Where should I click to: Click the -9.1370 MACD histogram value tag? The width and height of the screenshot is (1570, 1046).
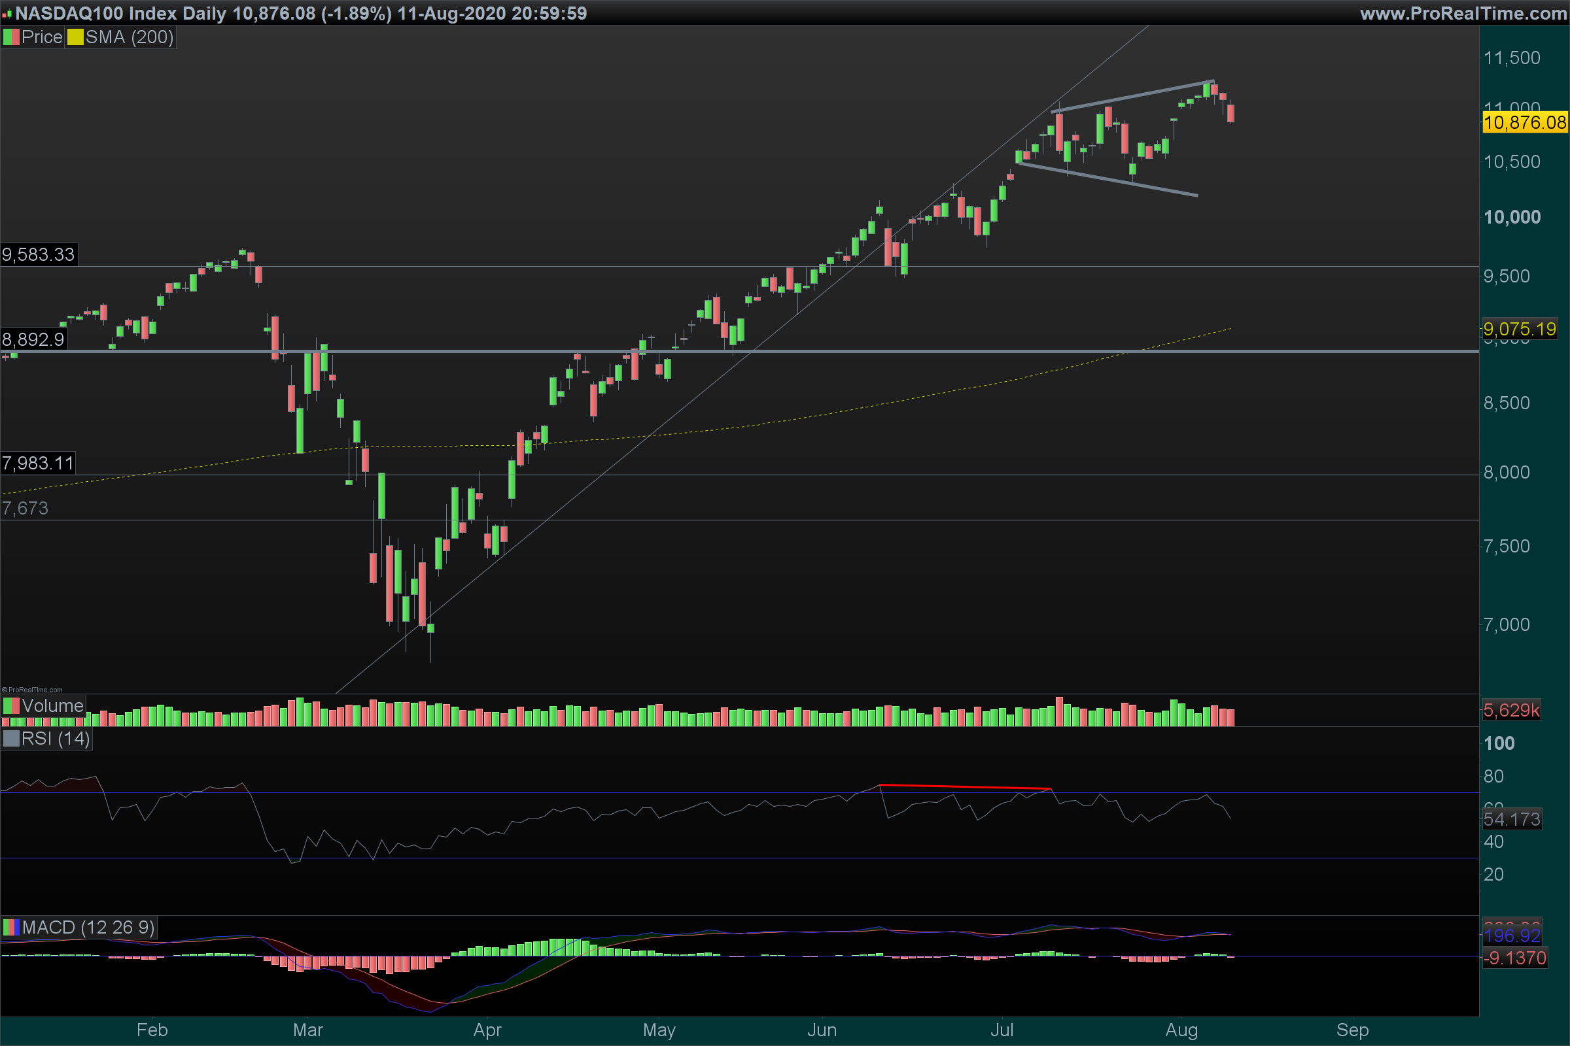click(1515, 958)
